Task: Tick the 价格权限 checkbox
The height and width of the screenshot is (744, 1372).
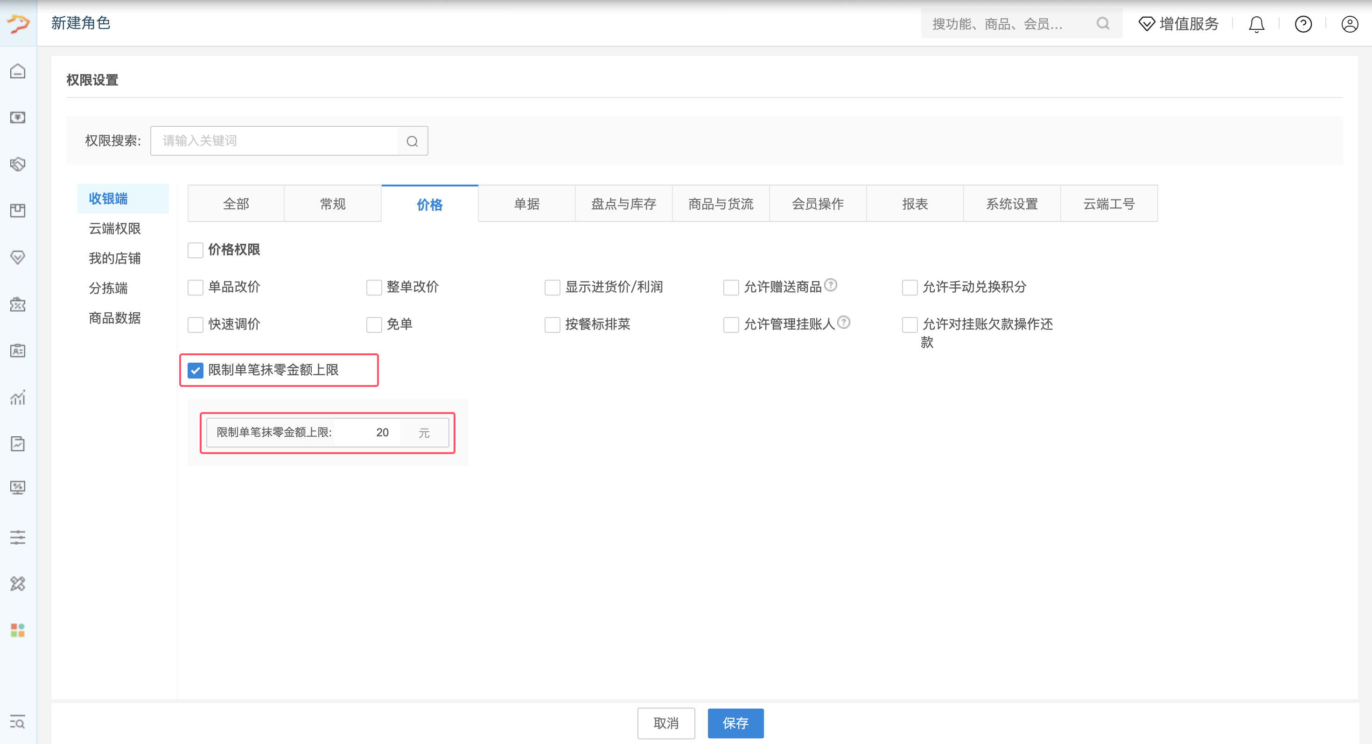Action: pyautogui.click(x=196, y=249)
